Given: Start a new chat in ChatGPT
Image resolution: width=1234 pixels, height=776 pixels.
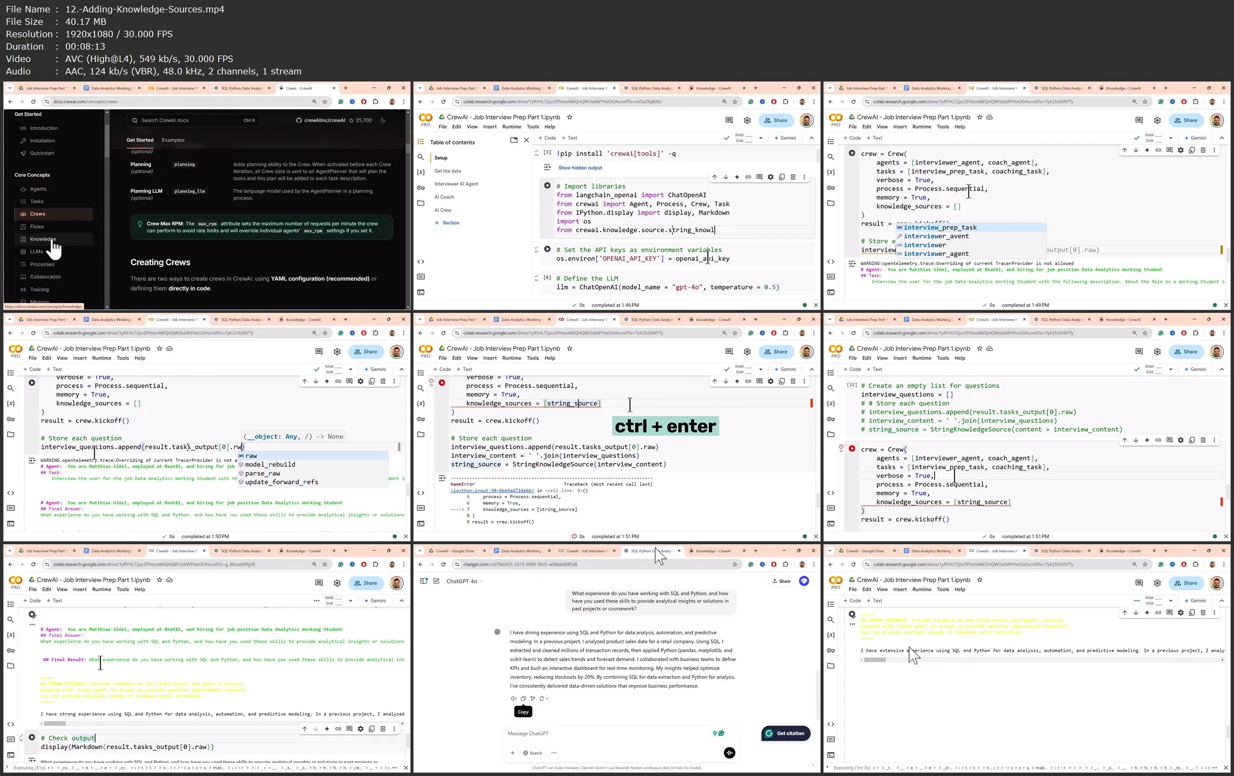Looking at the screenshot, I should (x=437, y=581).
